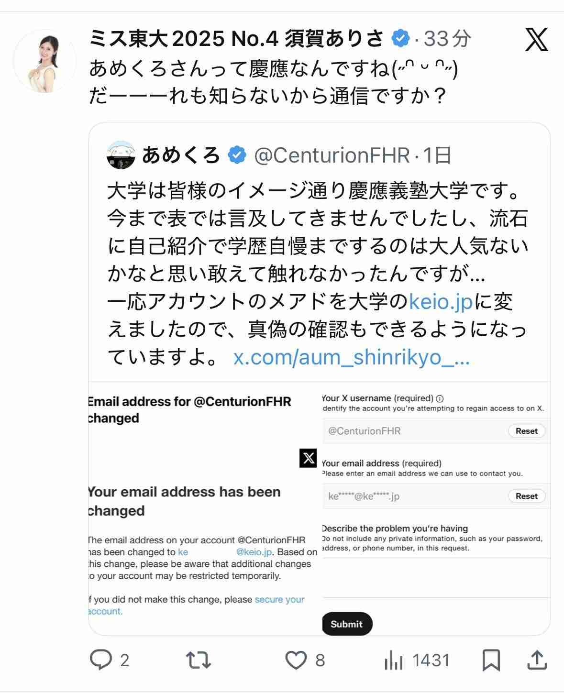The width and height of the screenshot is (564, 693).
Task: Click the share upload icon
Action: (537, 660)
